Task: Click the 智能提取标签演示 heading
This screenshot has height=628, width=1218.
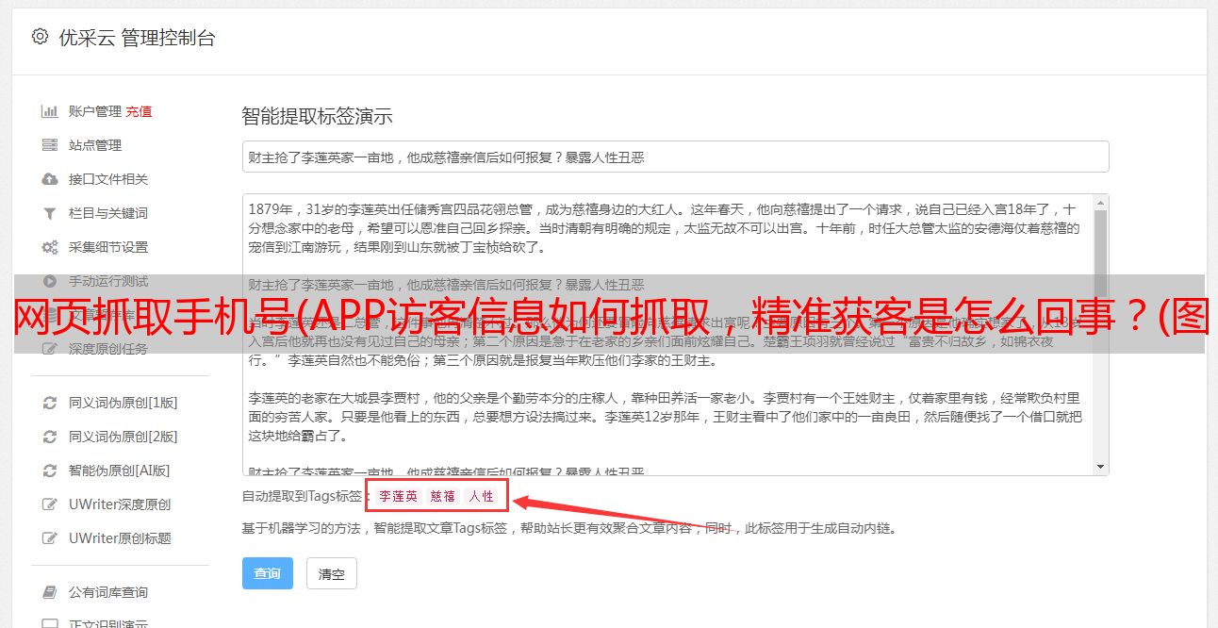Action: point(317,117)
